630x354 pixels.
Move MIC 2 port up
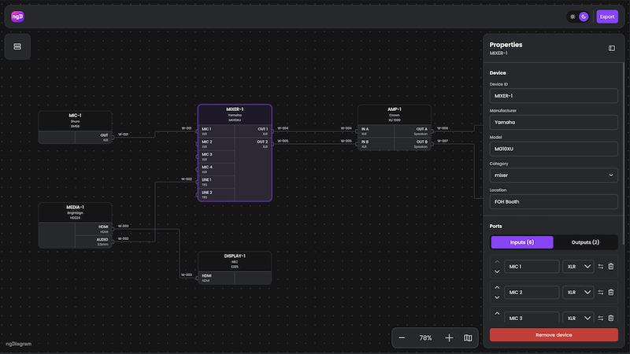(497, 287)
